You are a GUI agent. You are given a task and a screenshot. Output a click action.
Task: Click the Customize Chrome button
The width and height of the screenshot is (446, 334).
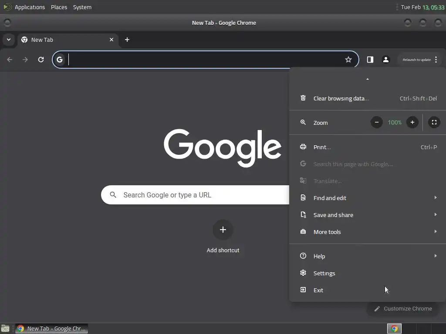[403, 309]
